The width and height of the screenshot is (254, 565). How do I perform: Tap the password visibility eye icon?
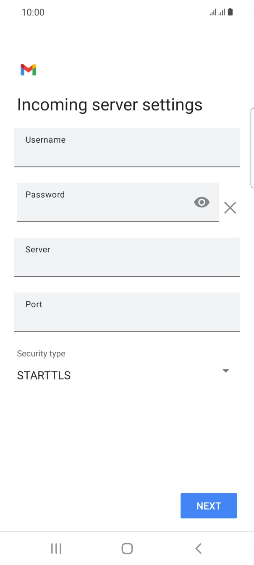point(202,202)
